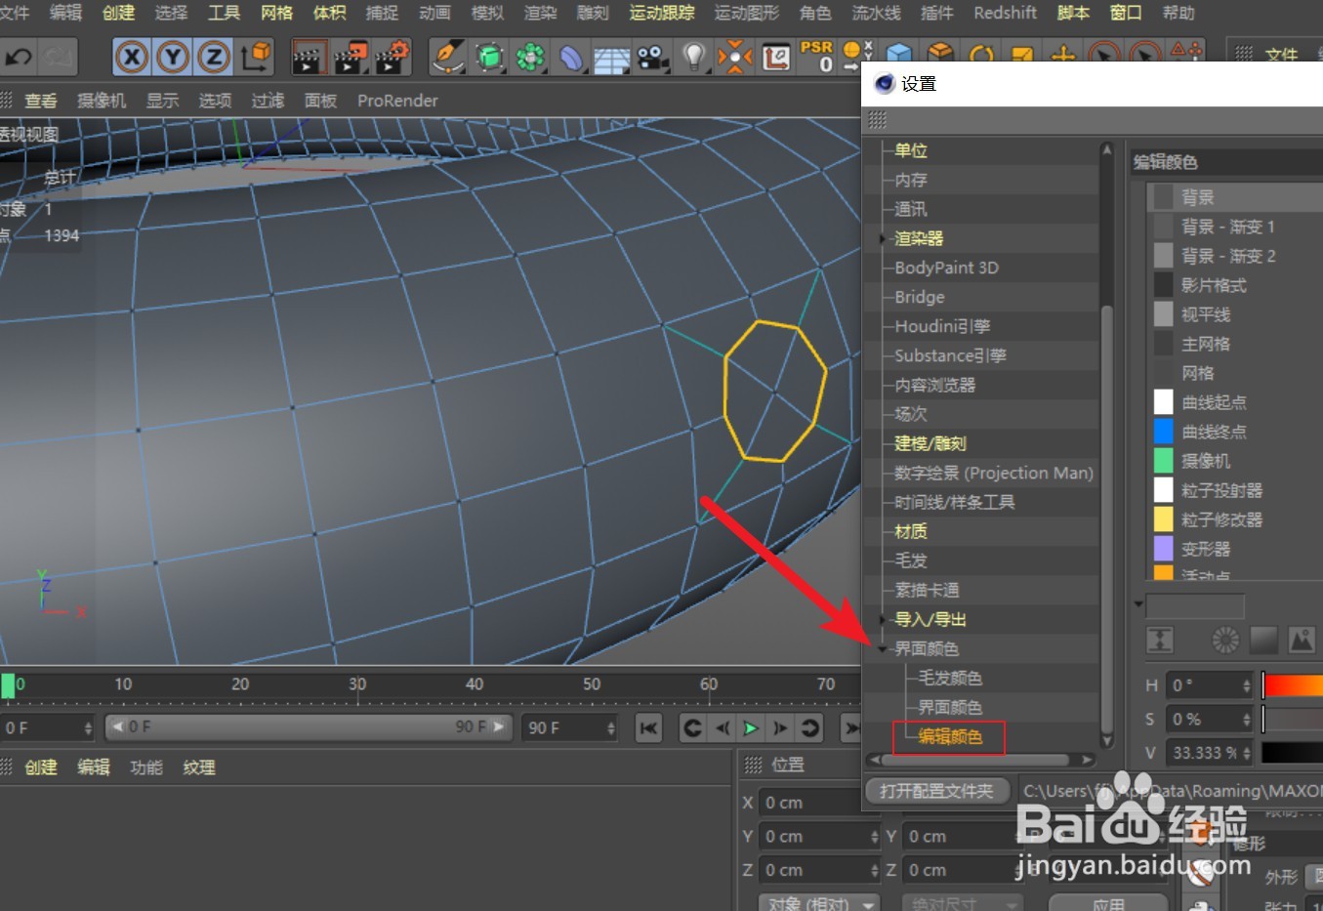This screenshot has width=1323, height=911.
Task: Open Render Settings clapperboard gear icon
Action: (393, 59)
